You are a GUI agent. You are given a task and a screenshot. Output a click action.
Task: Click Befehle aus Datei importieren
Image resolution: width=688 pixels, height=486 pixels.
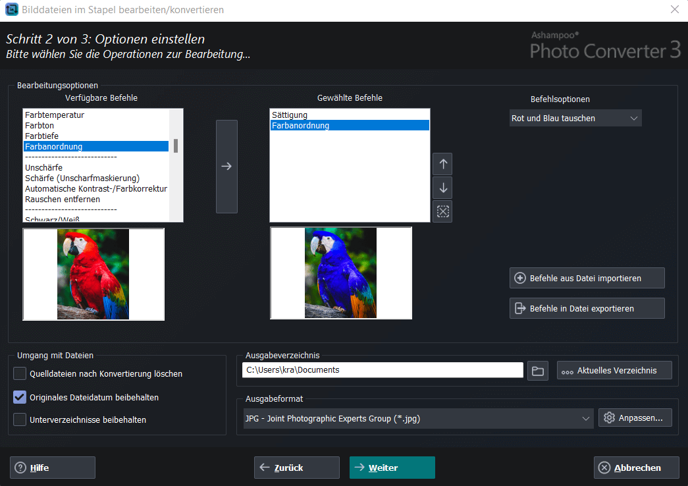[587, 278]
